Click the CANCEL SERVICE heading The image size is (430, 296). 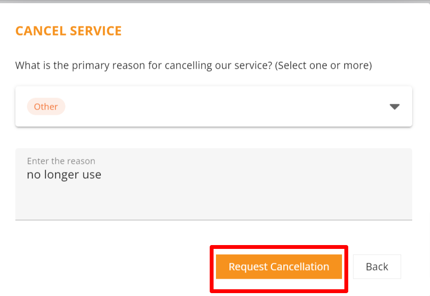tap(68, 31)
